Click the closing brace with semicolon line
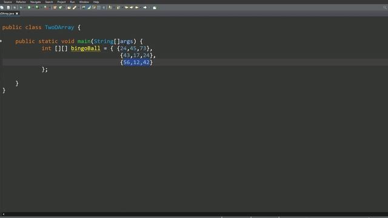 pyautogui.click(x=45, y=70)
